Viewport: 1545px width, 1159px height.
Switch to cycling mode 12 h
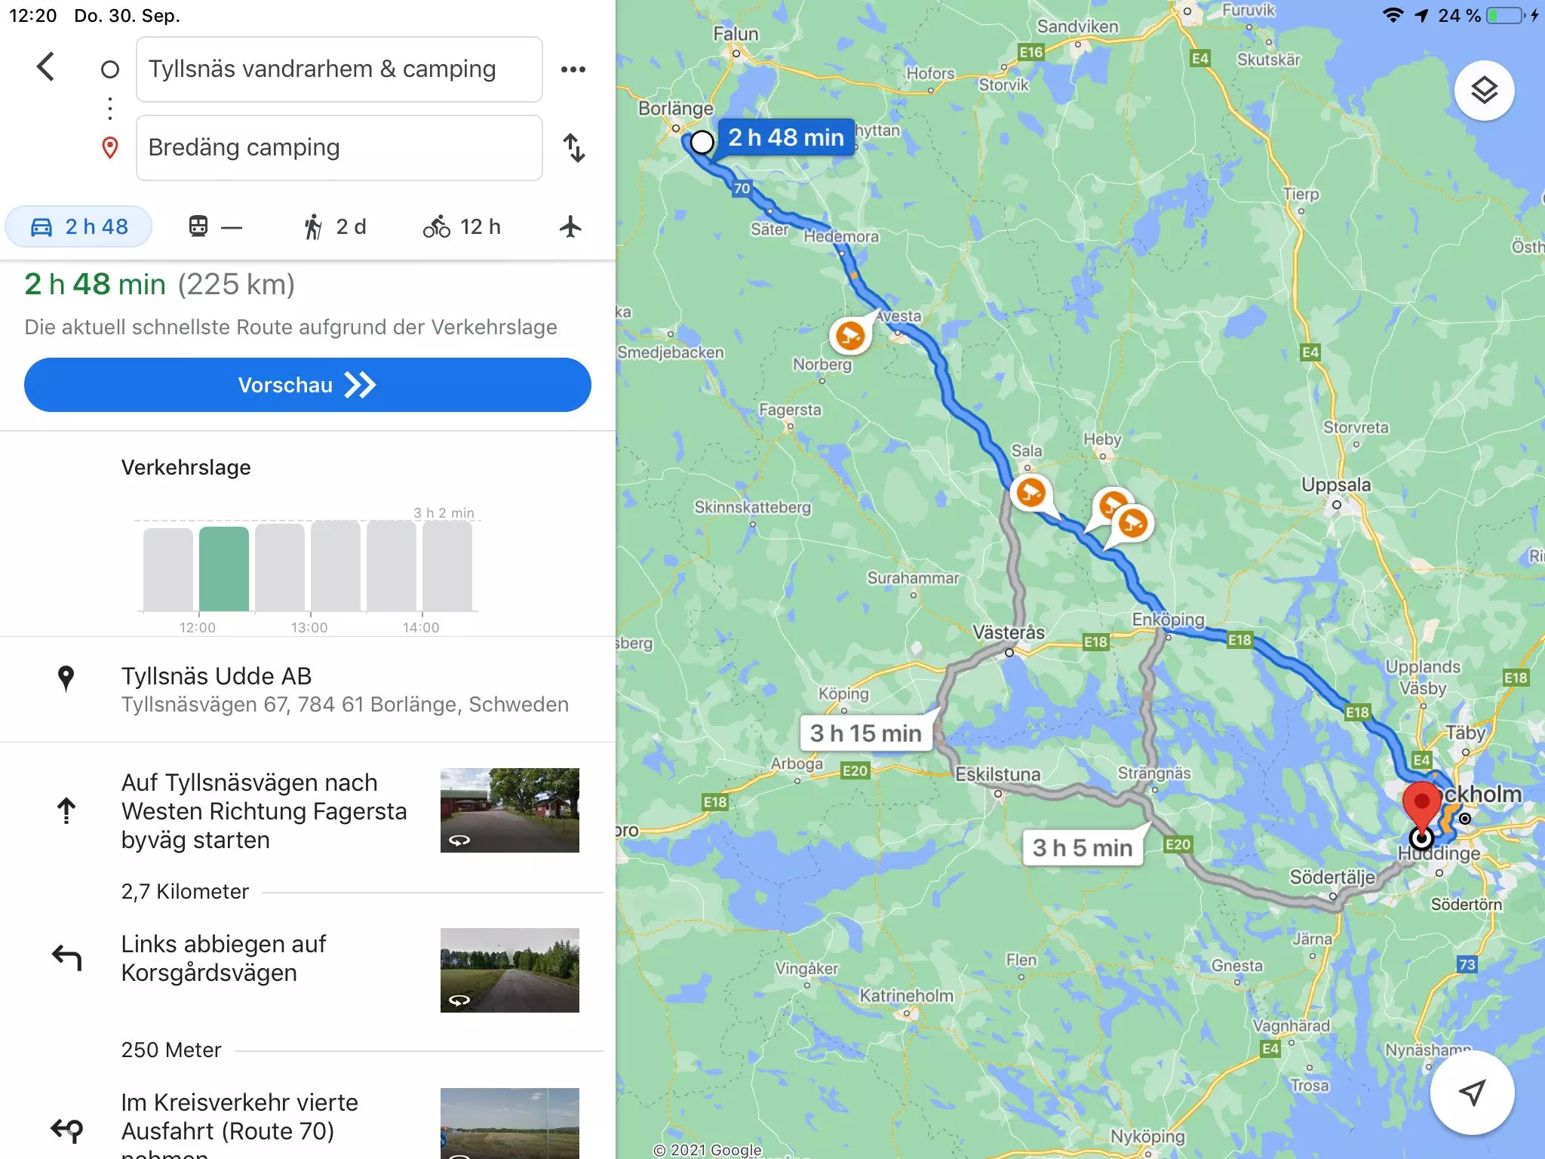pos(462,226)
